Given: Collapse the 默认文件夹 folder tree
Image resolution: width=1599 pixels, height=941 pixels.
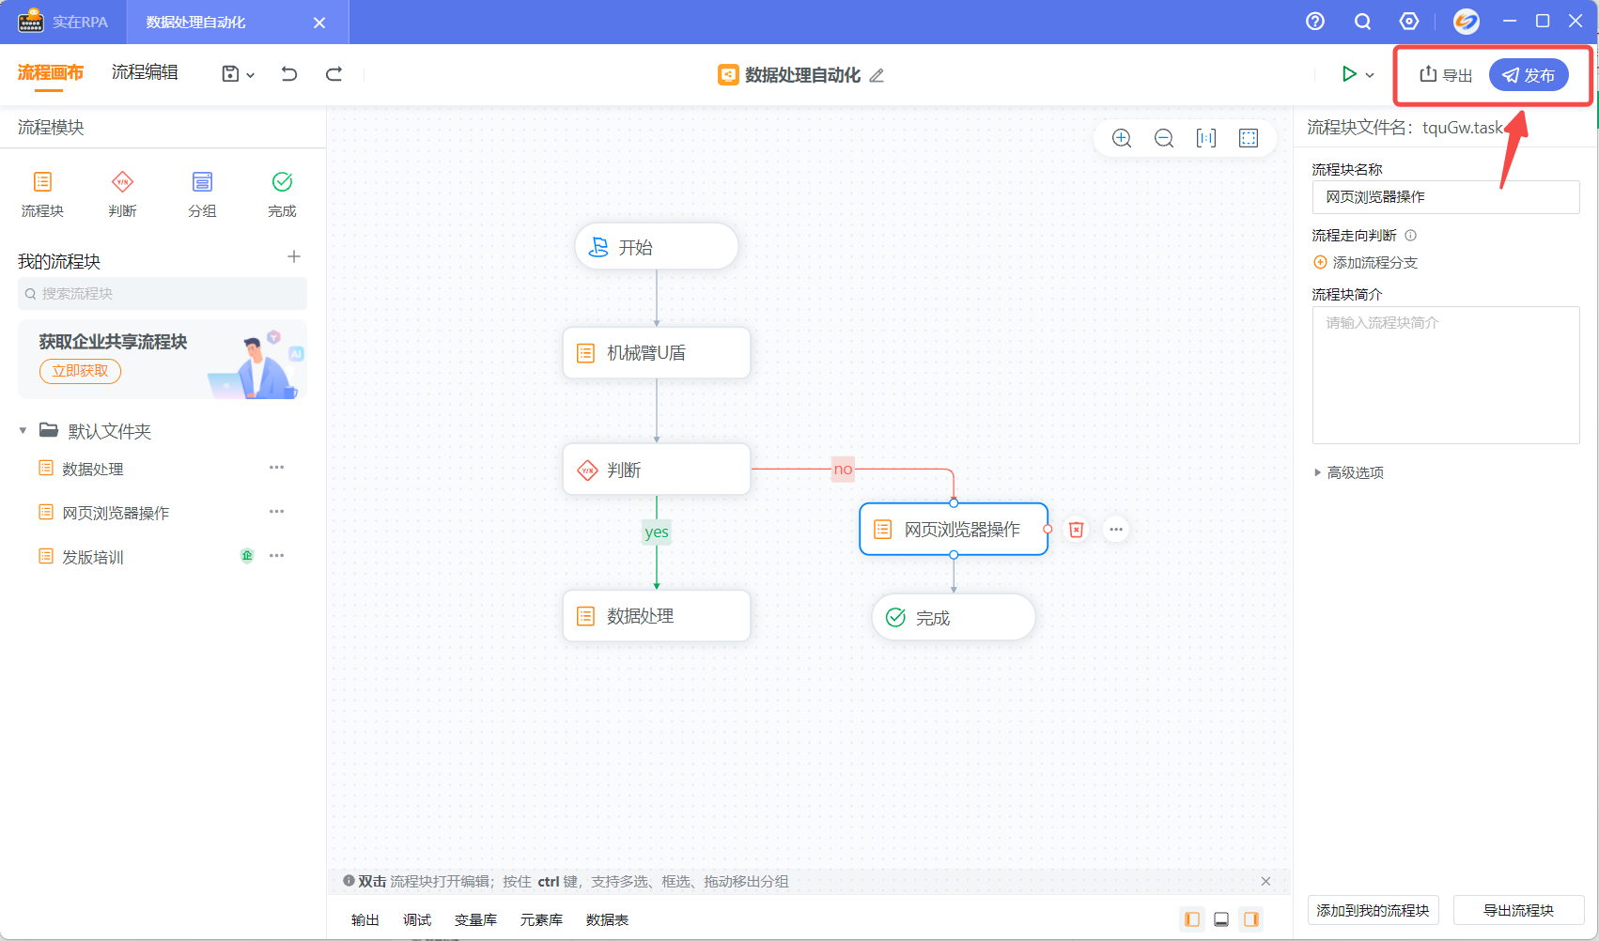Looking at the screenshot, I should coord(23,431).
